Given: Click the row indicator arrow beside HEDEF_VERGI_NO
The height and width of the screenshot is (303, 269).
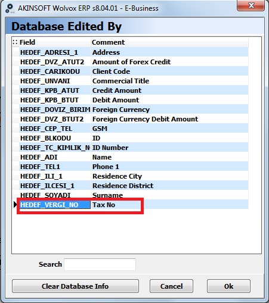Looking at the screenshot, I should click(16, 205).
